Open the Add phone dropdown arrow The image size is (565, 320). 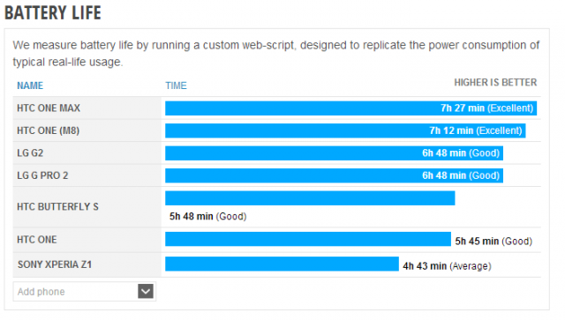pos(146,291)
